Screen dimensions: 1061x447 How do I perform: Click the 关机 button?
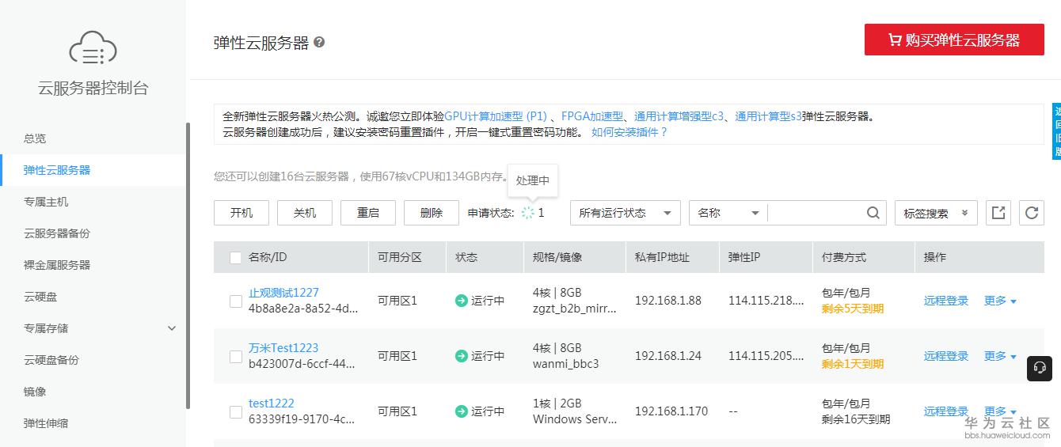pyautogui.click(x=305, y=213)
